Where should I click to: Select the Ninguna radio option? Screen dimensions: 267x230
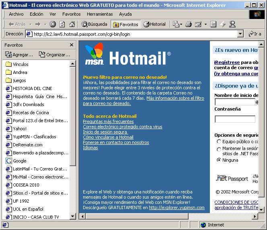(219, 160)
